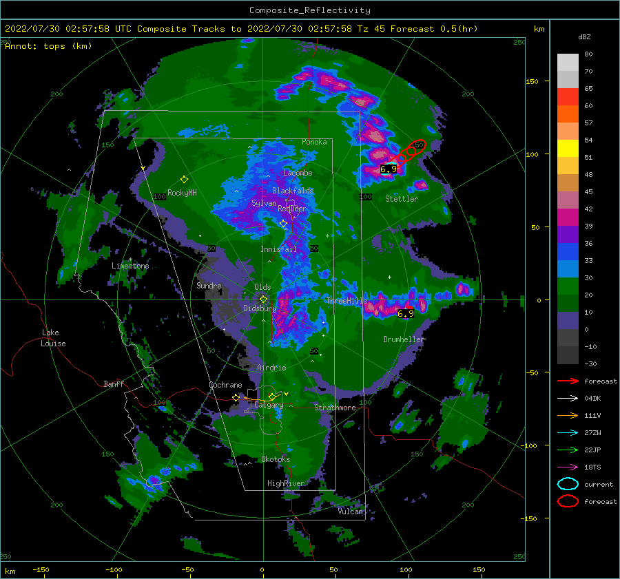Click the Didsbury town label
The image size is (620, 579).
[260, 308]
